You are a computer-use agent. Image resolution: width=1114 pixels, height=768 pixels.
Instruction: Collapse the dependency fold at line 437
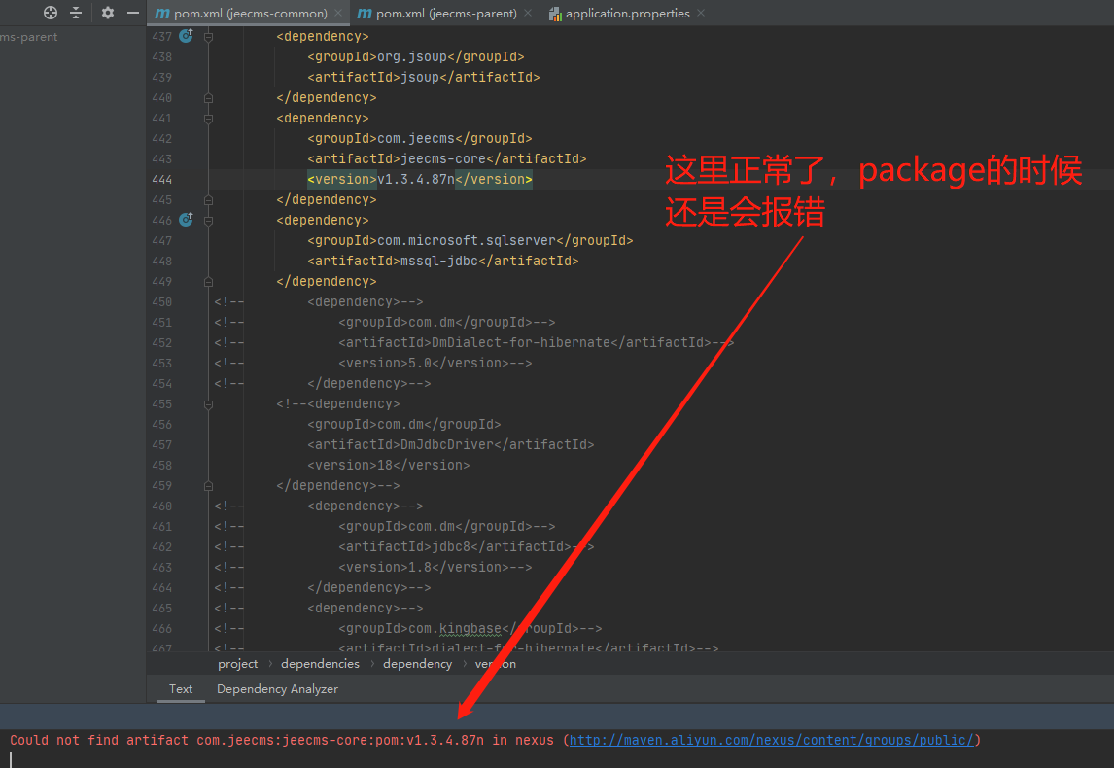(x=209, y=36)
